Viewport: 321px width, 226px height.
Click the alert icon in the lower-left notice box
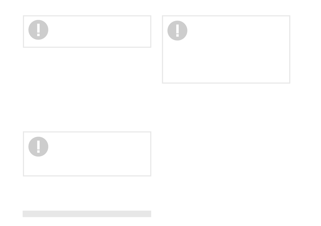[38, 147]
